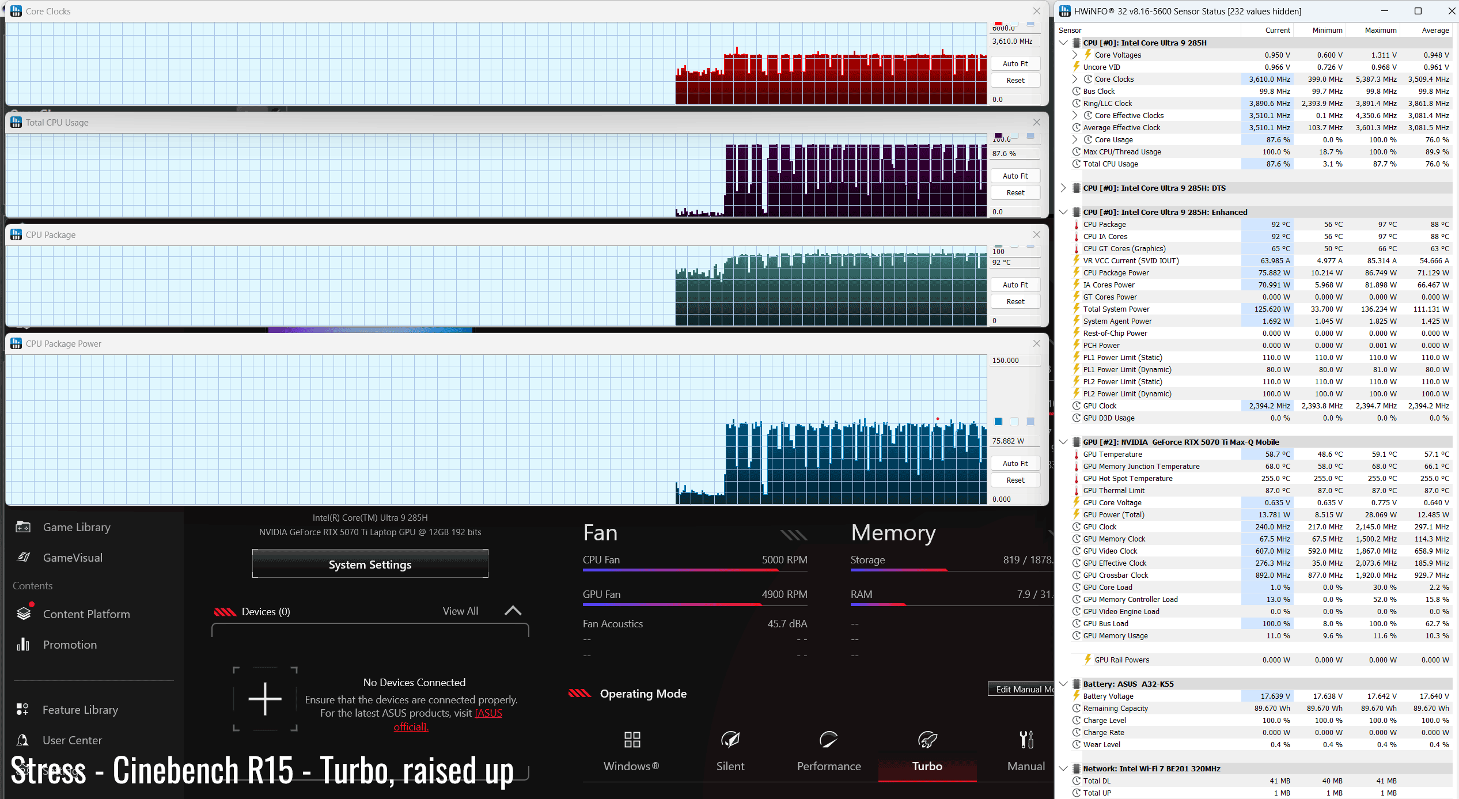Collapse the Network Intel Wi-Fi 7 group
The image size is (1459, 799).
pos(1063,768)
